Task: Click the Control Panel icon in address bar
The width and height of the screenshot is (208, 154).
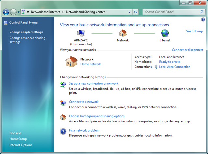Action: click(x=23, y=12)
